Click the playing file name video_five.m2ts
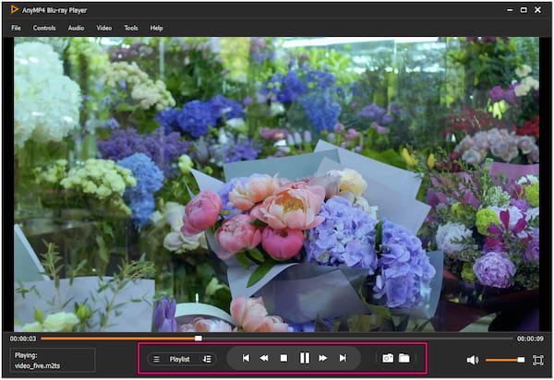 [37, 366]
